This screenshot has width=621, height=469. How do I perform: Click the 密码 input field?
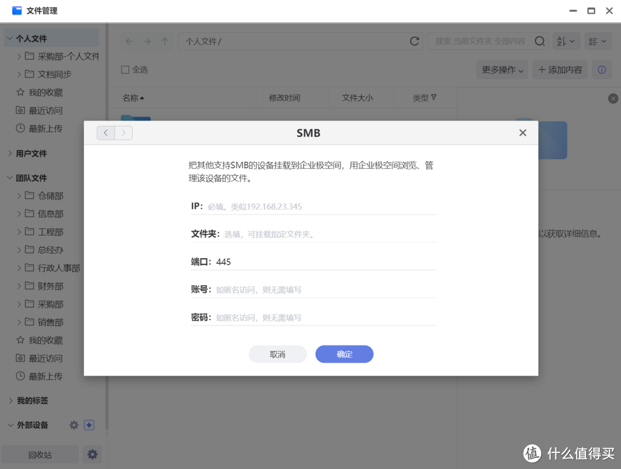[325, 317]
